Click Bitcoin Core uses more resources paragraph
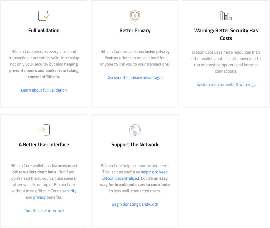 (226, 62)
